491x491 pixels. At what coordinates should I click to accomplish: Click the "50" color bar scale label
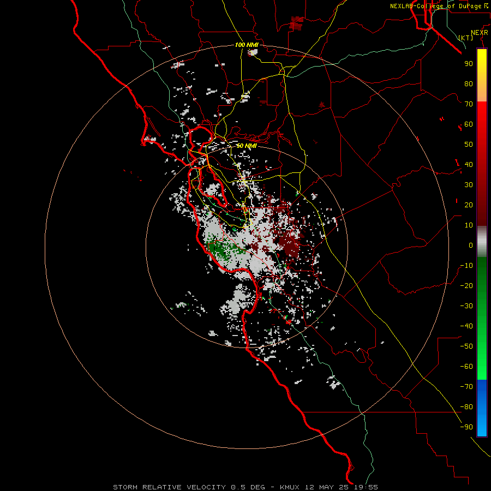pyautogui.click(x=469, y=145)
